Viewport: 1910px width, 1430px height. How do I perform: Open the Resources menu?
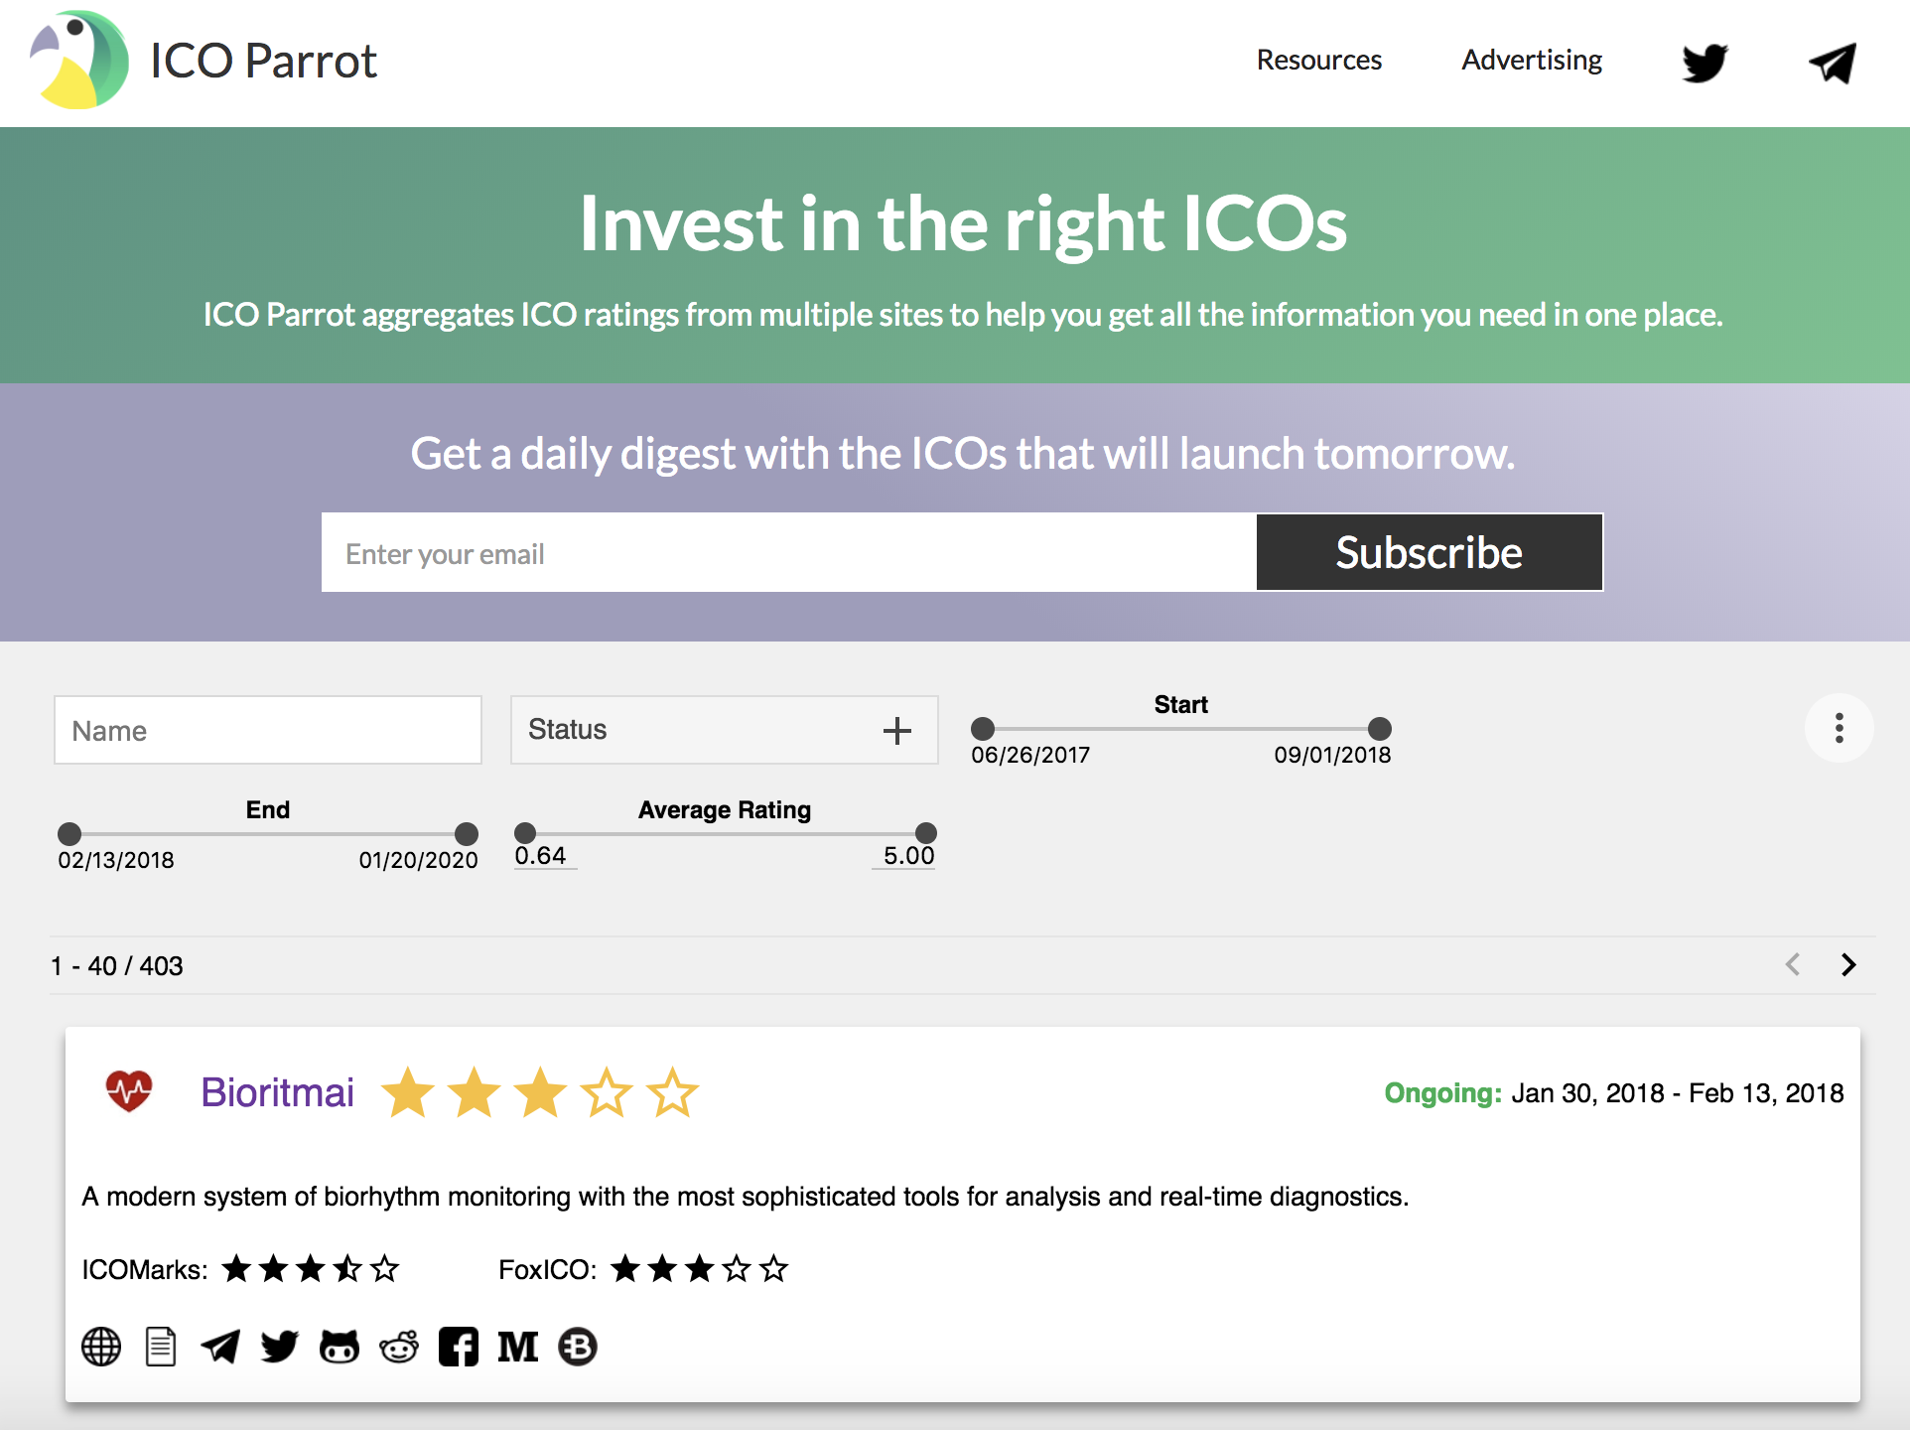pyautogui.click(x=1318, y=60)
